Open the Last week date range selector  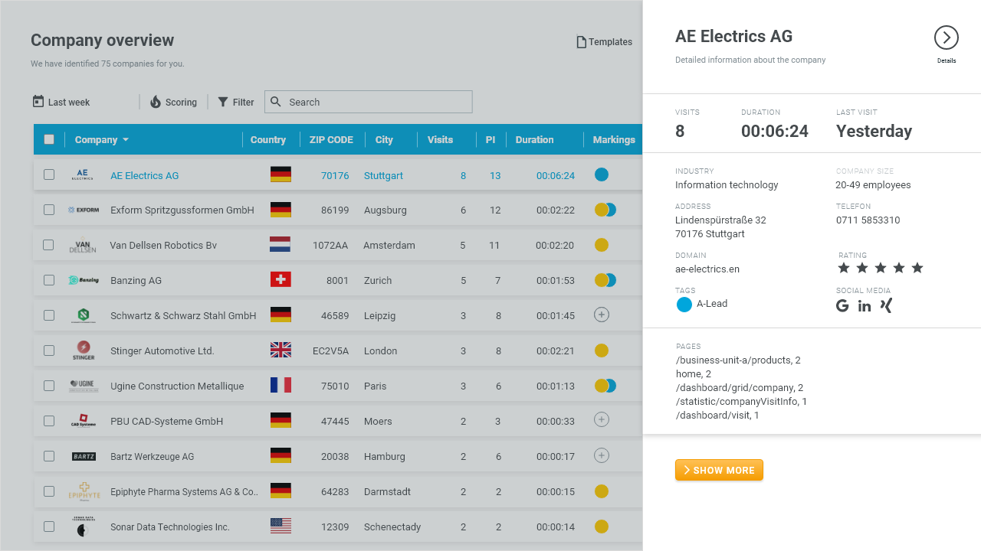pyautogui.click(x=61, y=102)
